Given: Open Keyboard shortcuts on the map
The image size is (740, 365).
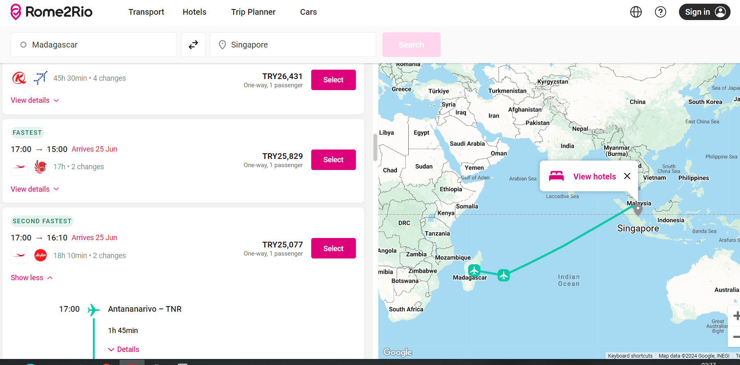Looking at the screenshot, I should (630, 356).
